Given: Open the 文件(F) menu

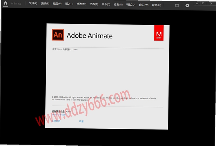Looking at the screenshot, I should pyautogui.click(x=33, y=3).
